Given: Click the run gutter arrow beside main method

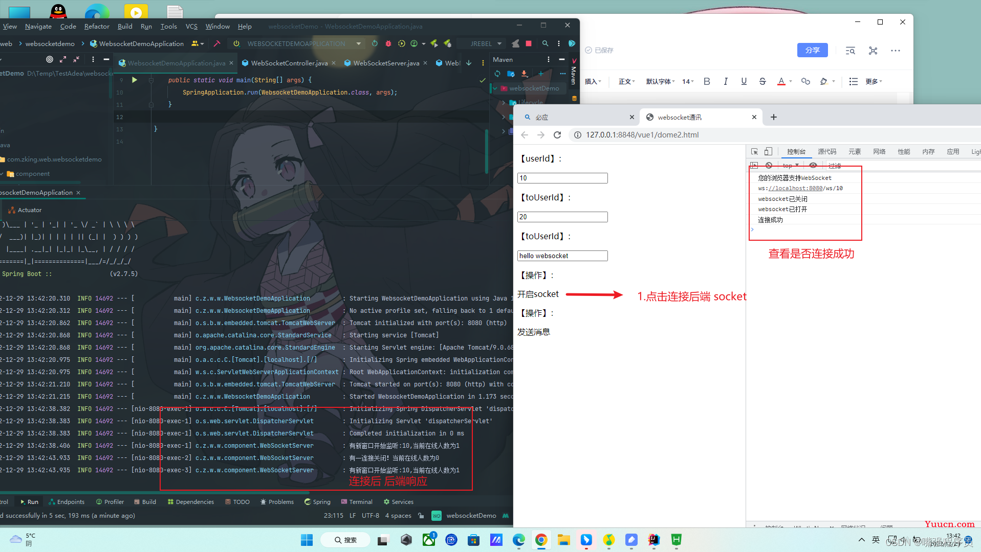Looking at the screenshot, I should 135,80.
